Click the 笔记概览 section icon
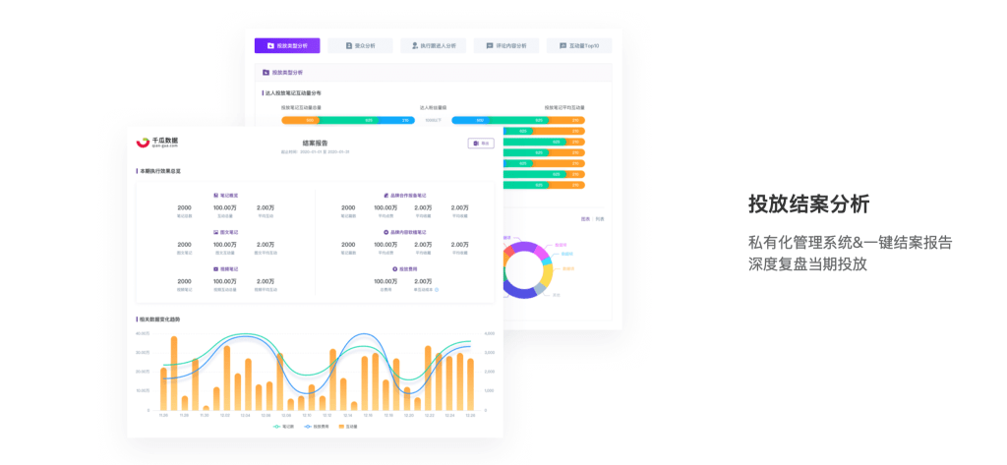Screen dimensions: 1007x465 [215, 196]
